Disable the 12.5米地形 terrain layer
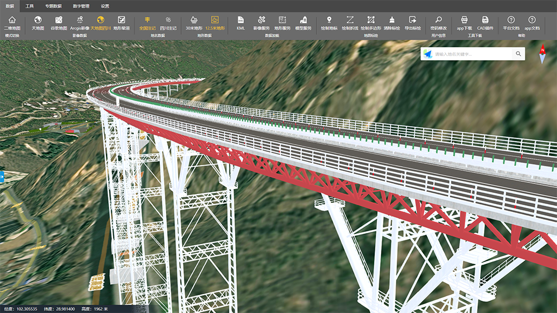 click(215, 22)
